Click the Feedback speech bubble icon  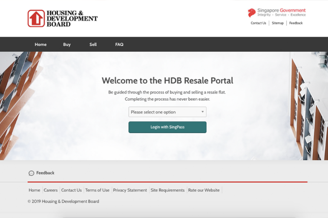pos(31,173)
